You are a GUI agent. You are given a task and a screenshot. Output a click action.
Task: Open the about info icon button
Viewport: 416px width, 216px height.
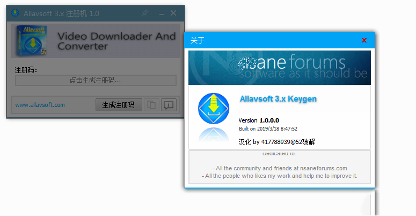point(169,105)
